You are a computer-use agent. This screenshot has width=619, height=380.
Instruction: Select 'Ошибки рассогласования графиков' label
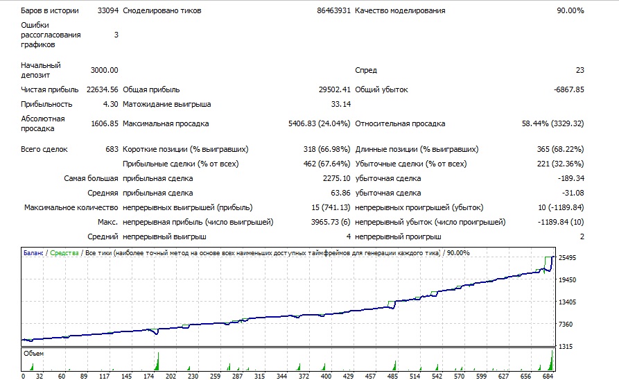pyautogui.click(x=51, y=35)
